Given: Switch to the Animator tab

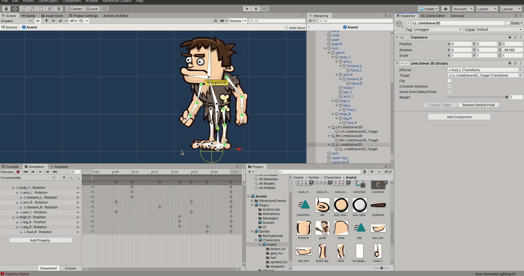Looking at the screenshot, I should (60, 167).
